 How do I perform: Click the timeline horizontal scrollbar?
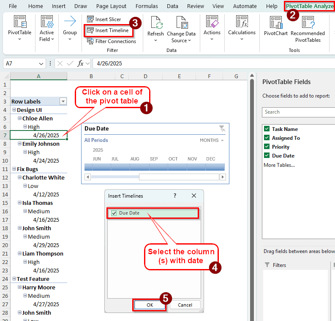coord(155,177)
